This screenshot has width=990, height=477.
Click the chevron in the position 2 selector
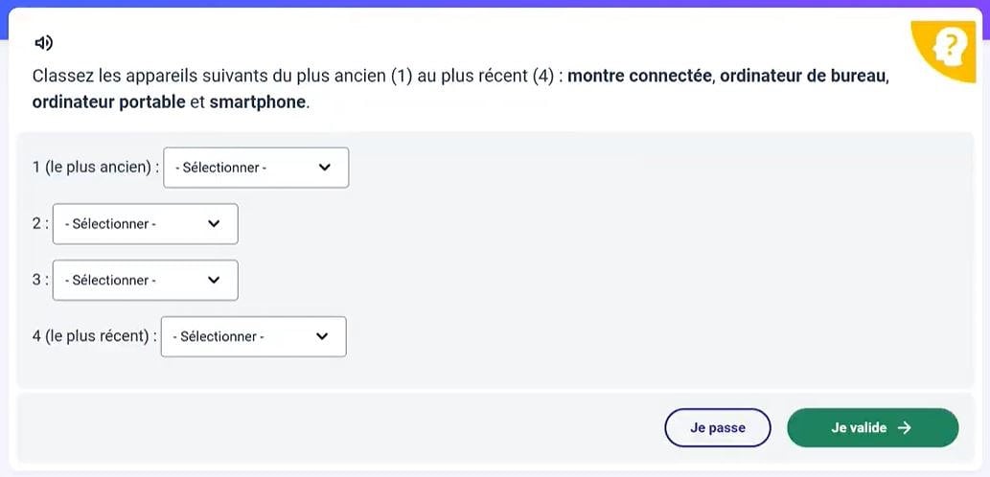(214, 224)
